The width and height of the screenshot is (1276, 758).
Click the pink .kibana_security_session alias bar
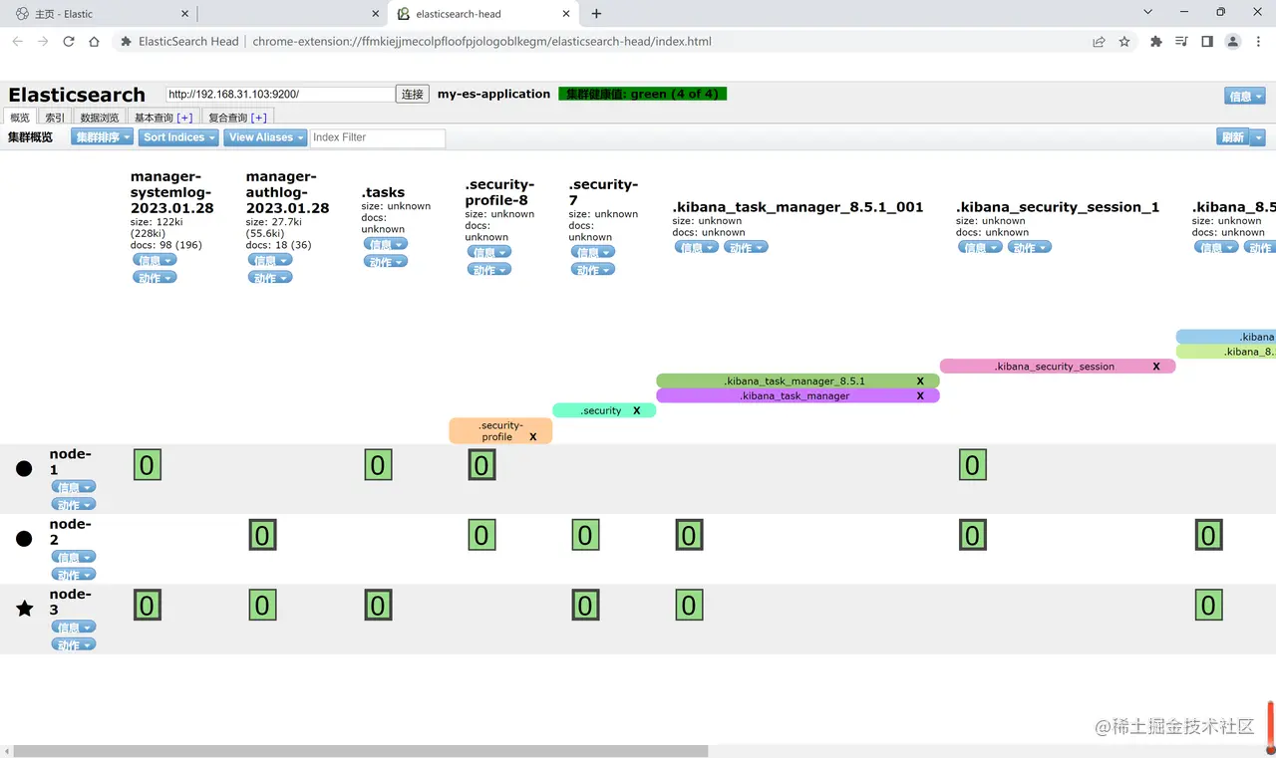[1057, 366]
